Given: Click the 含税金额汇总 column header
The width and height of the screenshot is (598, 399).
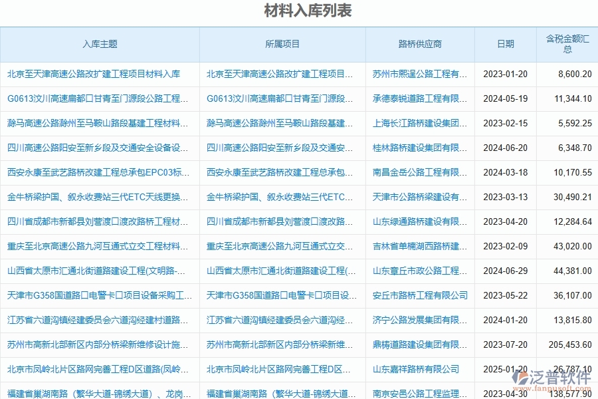Looking at the screenshot, I should [x=566, y=44].
